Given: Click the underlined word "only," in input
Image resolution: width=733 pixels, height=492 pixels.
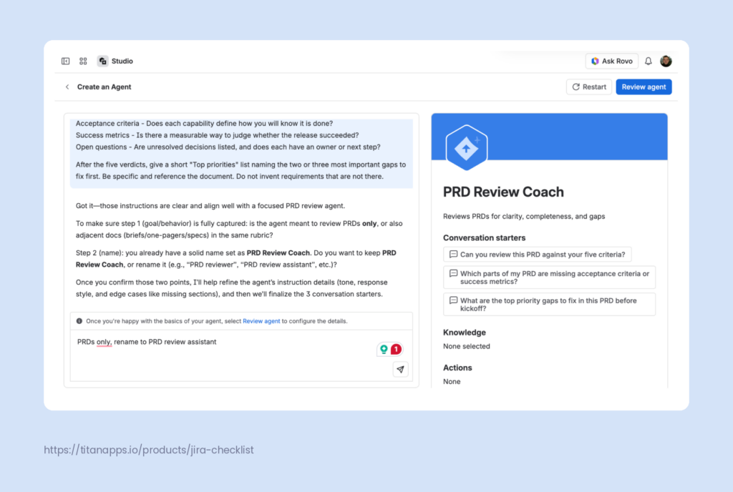Looking at the screenshot, I should (105, 342).
